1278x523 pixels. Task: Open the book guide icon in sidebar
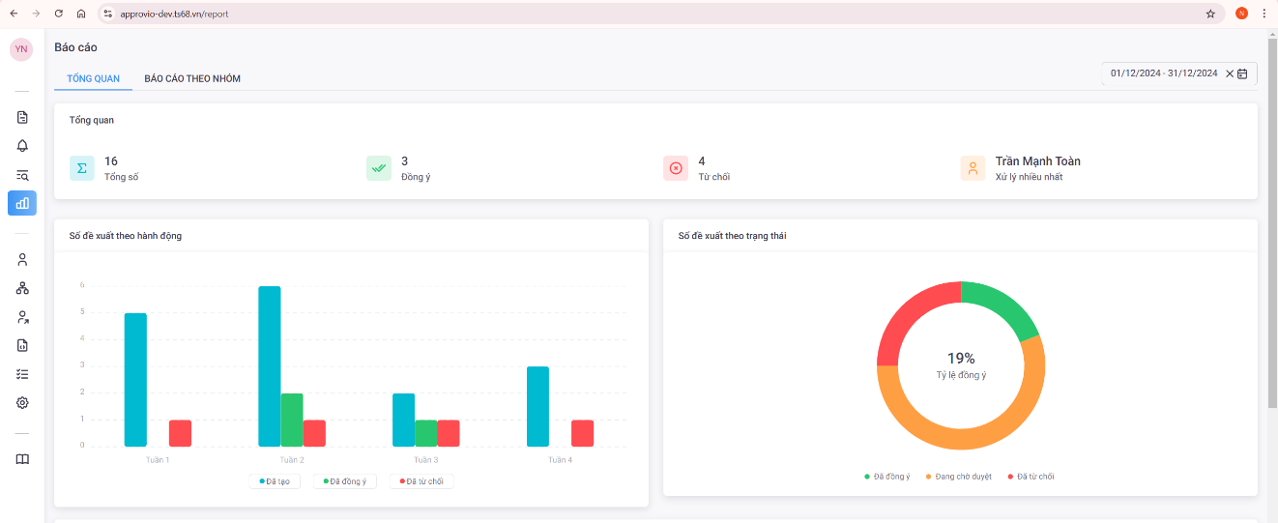click(x=22, y=459)
